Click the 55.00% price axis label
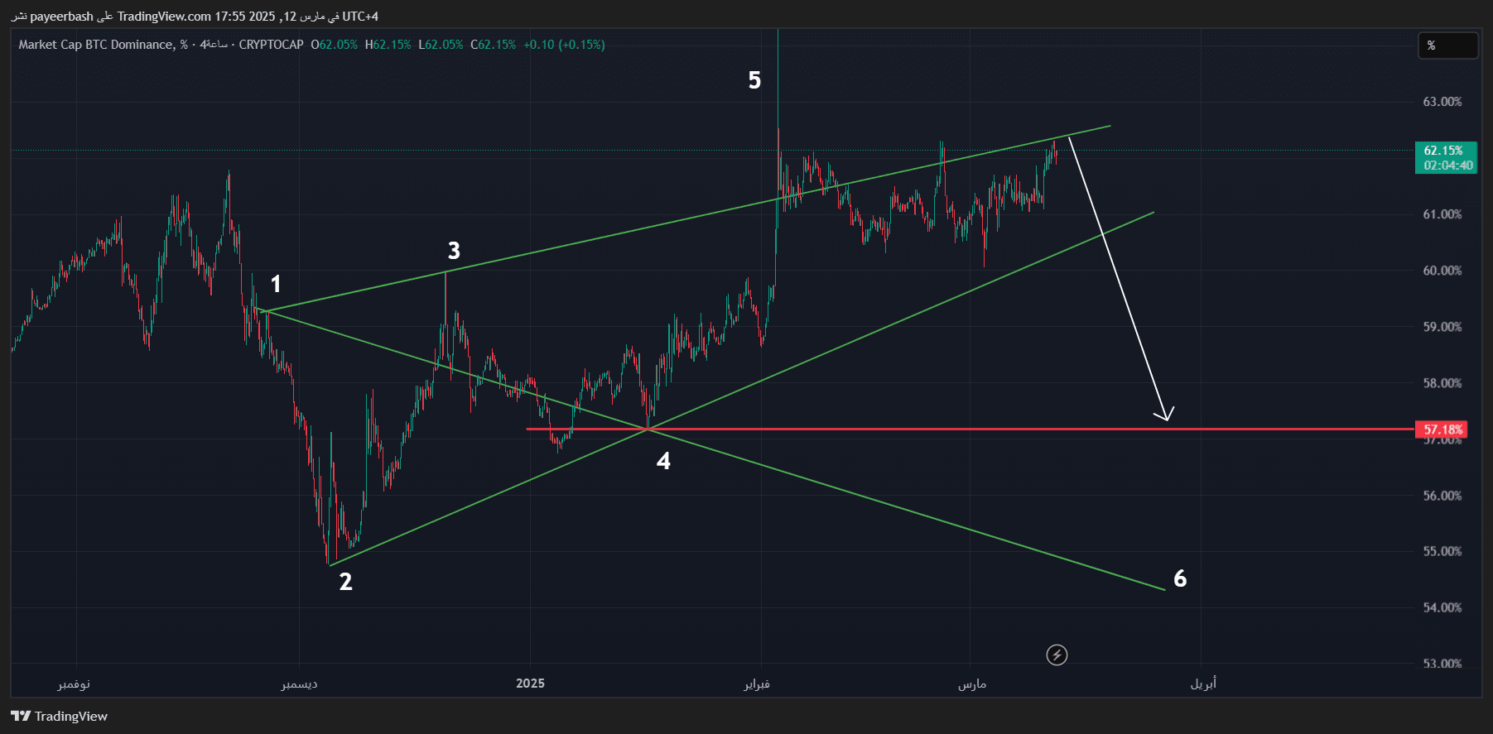The height and width of the screenshot is (734, 1493). pyautogui.click(x=1442, y=551)
